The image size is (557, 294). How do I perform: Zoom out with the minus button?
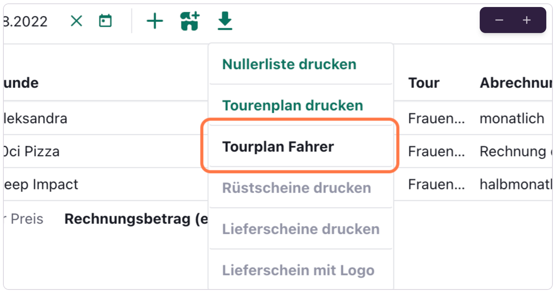(499, 20)
